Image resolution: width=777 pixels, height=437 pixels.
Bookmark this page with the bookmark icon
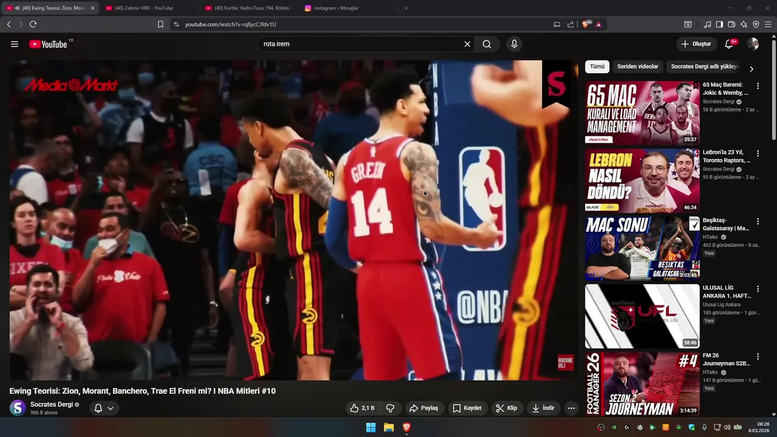[160, 24]
